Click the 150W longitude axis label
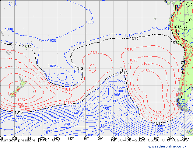This screenshot has height=149, width=193. (x=71, y=138)
